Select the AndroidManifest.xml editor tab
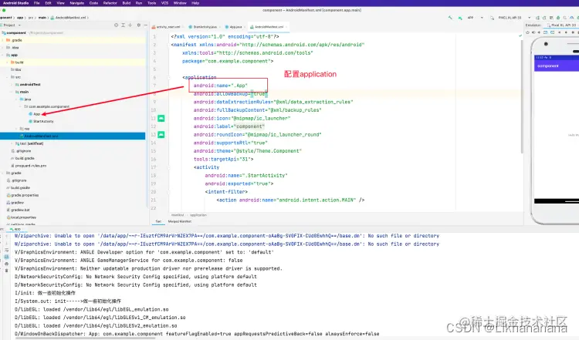Viewport: 579px width, 340px height. [268, 27]
